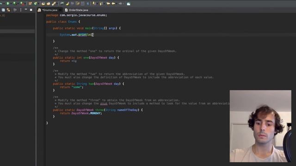Click DaysOfWeek type in method two
This screenshot has width=296, height=166.
pos(104,84)
